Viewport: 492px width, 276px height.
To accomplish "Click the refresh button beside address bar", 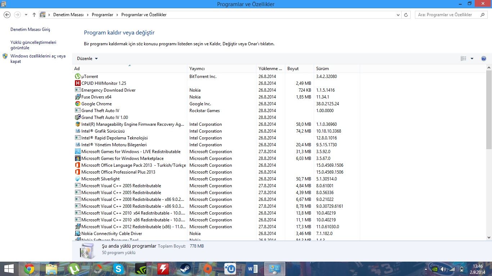I will point(406,15).
